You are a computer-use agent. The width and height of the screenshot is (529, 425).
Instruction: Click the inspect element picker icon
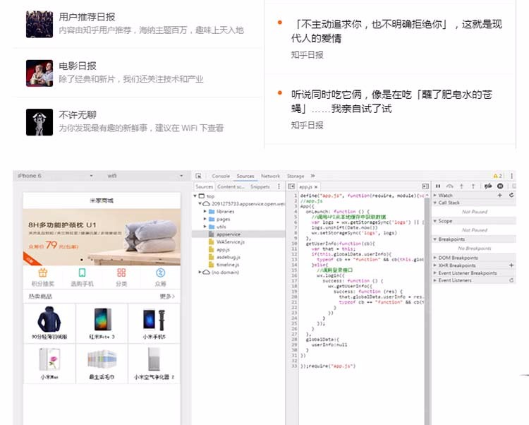[x=198, y=176]
